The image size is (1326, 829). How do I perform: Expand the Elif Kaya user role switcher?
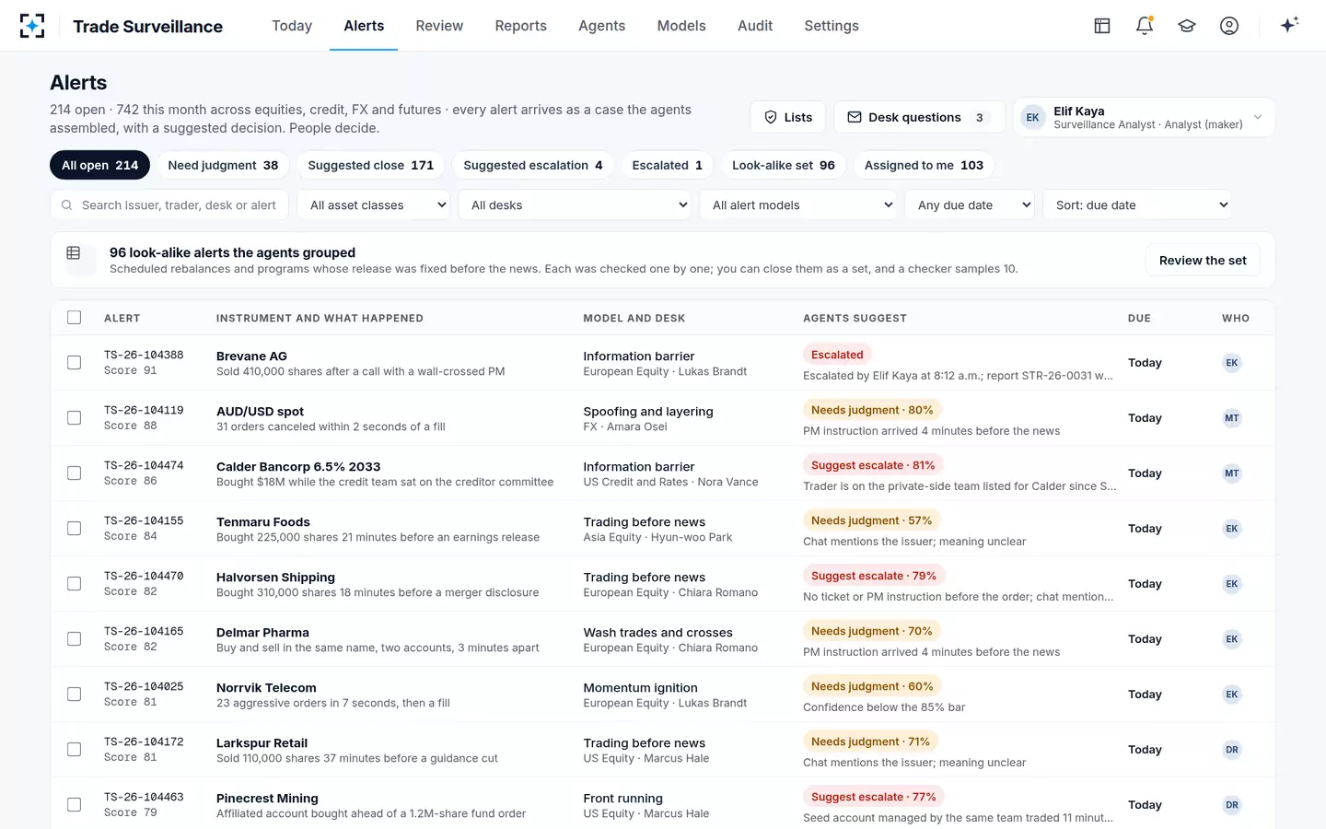click(x=1144, y=117)
